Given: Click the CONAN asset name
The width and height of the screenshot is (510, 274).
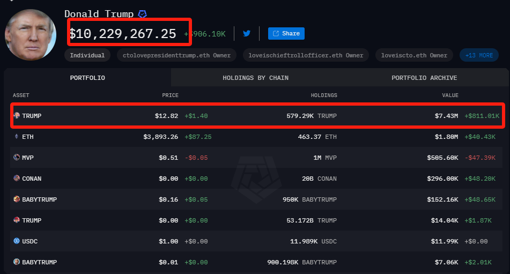Looking at the screenshot, I should tap(32, 179).
